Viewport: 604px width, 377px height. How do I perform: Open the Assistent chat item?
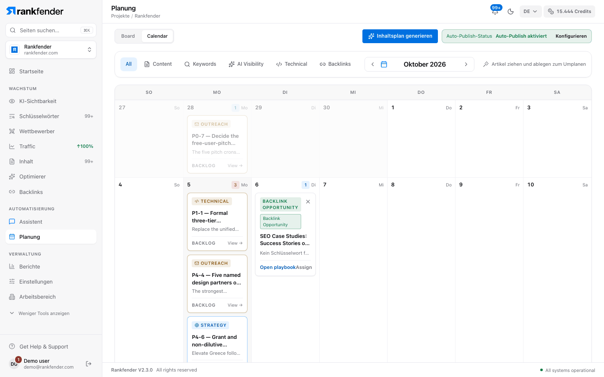pos(51,222)
